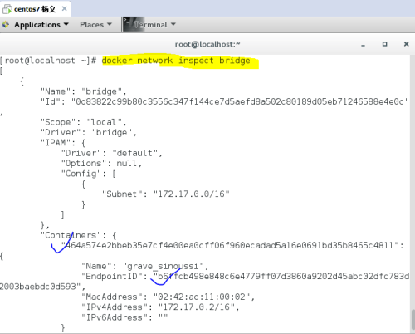Open the Places menu
The height and width of the screenshot is (334, 415).
[95, 25]
